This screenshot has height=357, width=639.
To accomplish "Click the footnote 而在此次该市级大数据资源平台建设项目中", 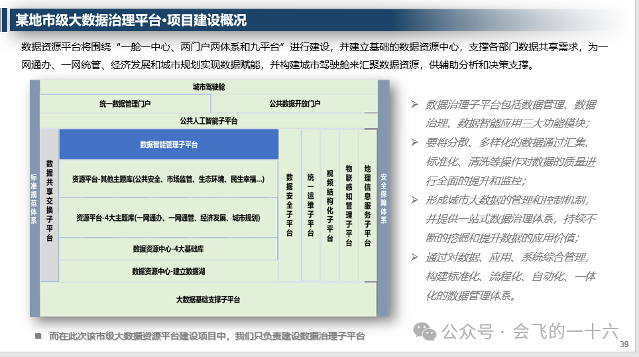I will 207,336.
